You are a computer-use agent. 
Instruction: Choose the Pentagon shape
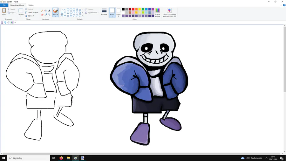pyautogui.click(x=68, y=13)
